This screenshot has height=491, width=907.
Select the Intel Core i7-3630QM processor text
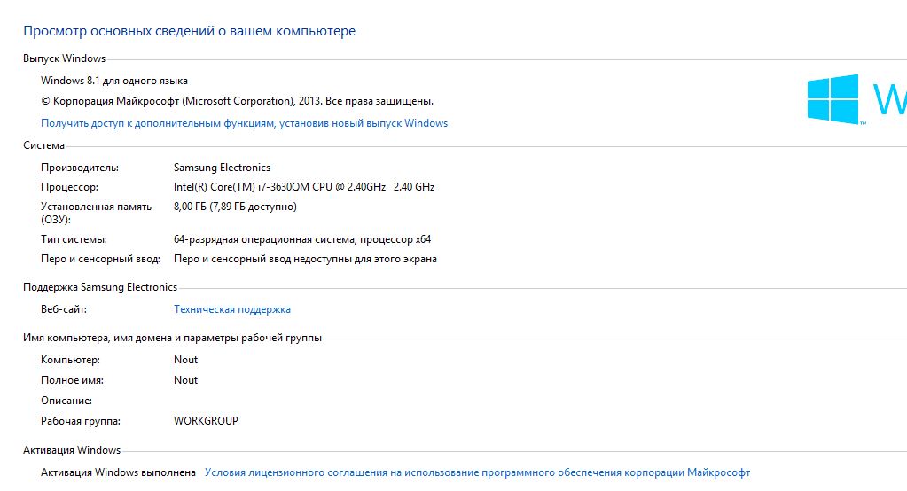tap(304, 187)
